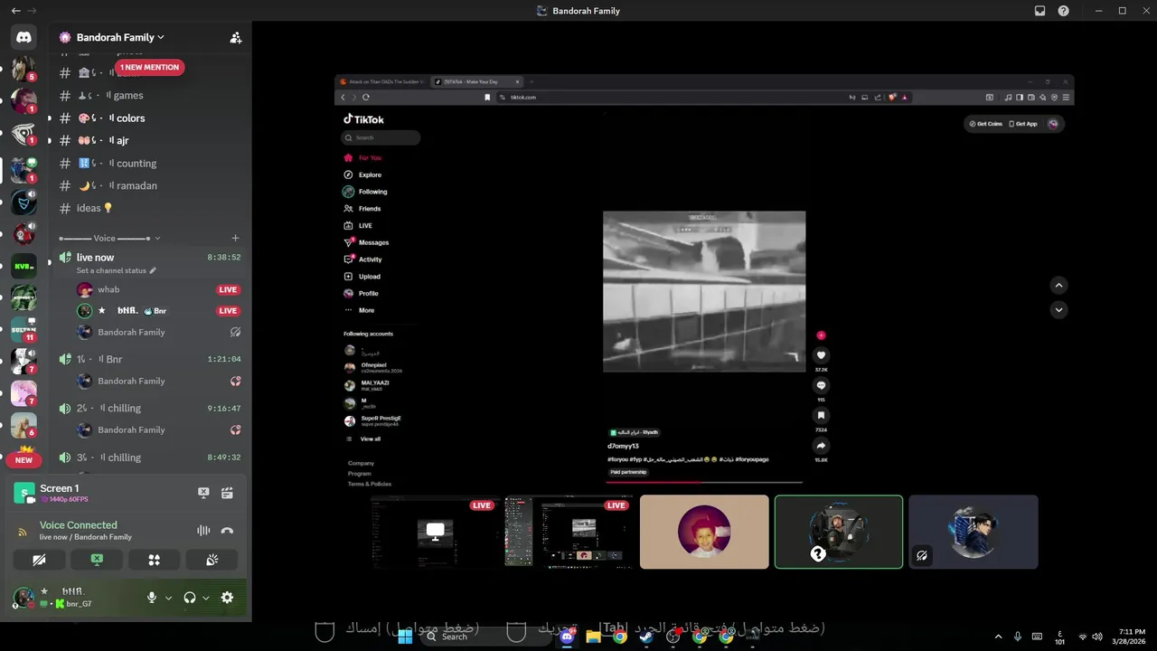
Task: Open Discord help icon in title bar
Action: pos(1063,11)
